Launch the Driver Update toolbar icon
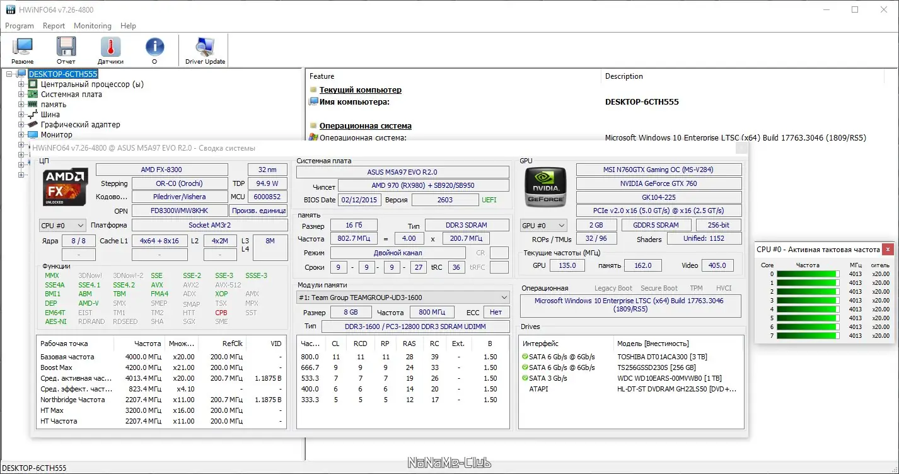The image size is (899, 474). pyautogui.click(x=205, y=50)
